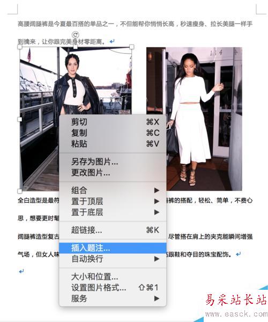Image resolution: width=268 pixels, height=322 pixels.
Task: Expand the 置于顶层 submenu
Action: click(113, 201)
